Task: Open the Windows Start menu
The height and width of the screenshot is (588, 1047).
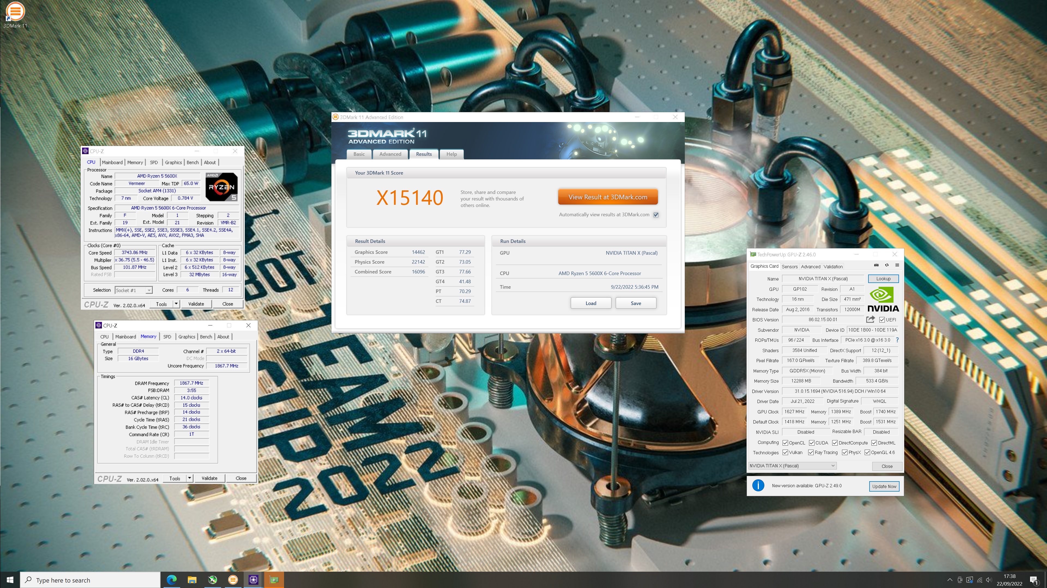Action: pyautogui.click(x=10, y=580)
